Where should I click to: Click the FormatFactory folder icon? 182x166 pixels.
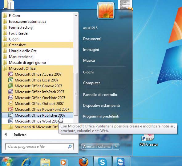pos(5,27)
